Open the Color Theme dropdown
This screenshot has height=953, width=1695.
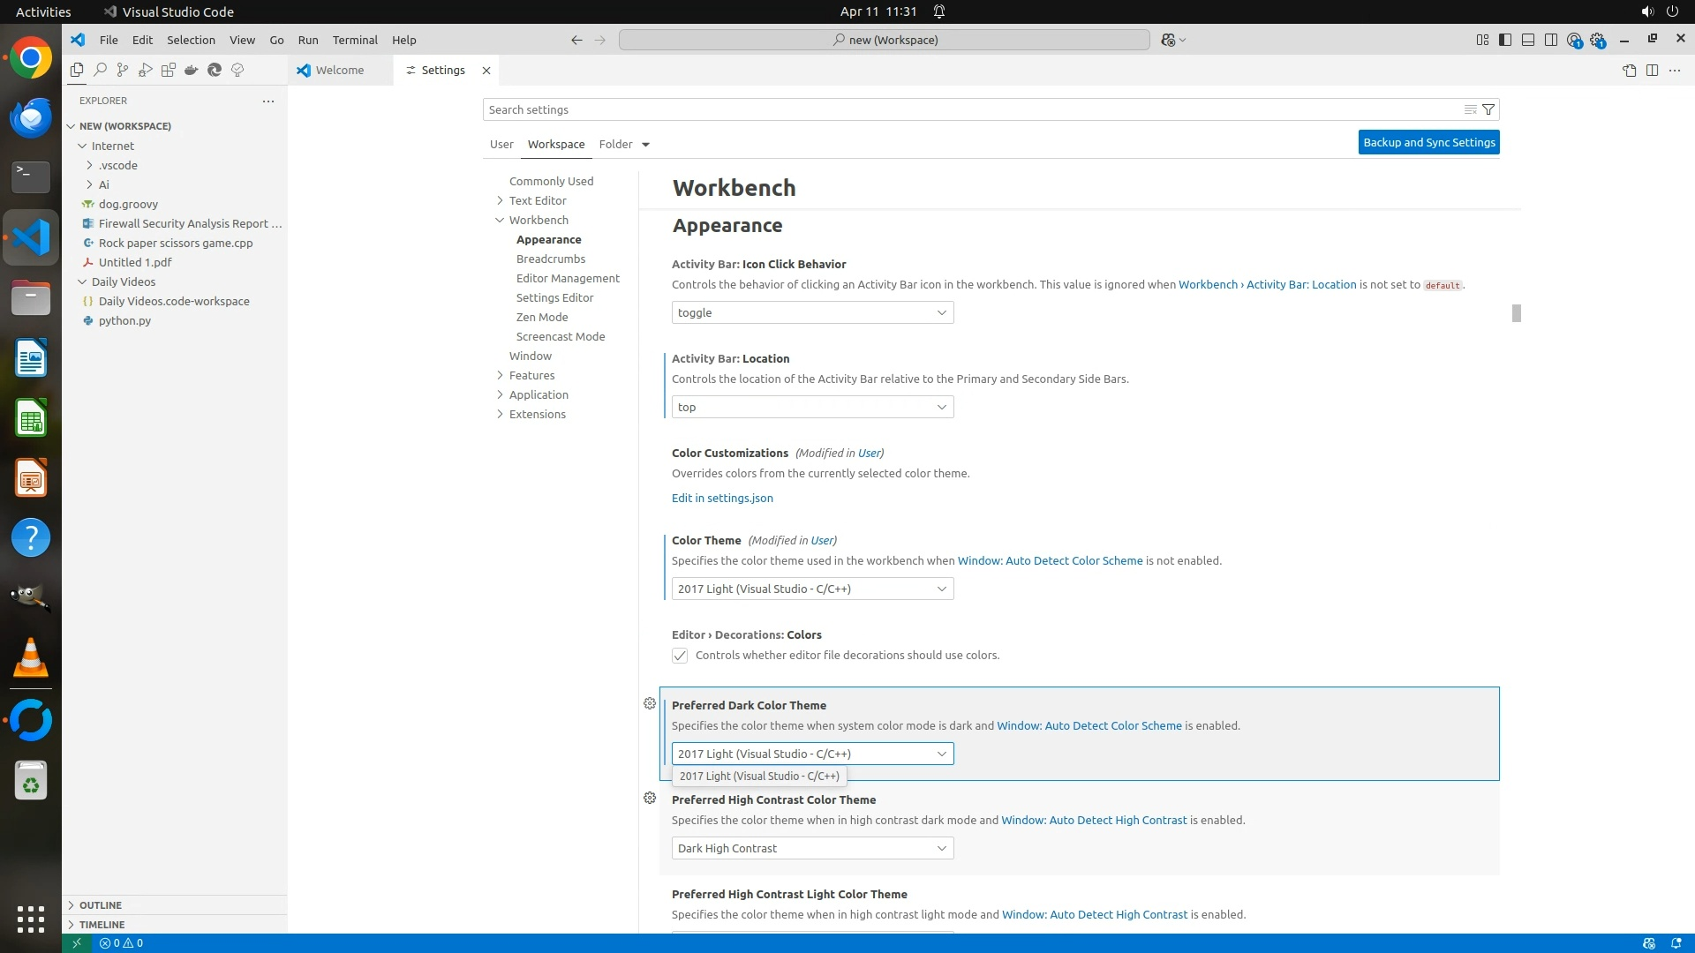coord(812,589)
